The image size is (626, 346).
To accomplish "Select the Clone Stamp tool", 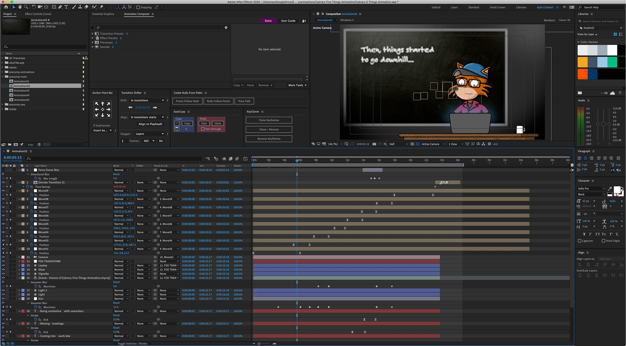I will click(x=80, y=7).
